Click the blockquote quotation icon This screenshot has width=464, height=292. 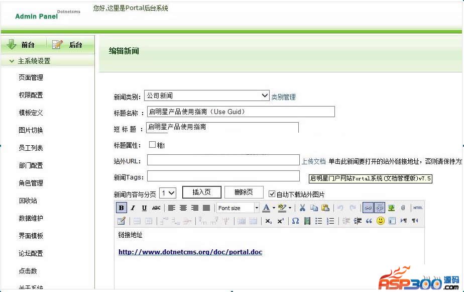(x=369, y=221)
